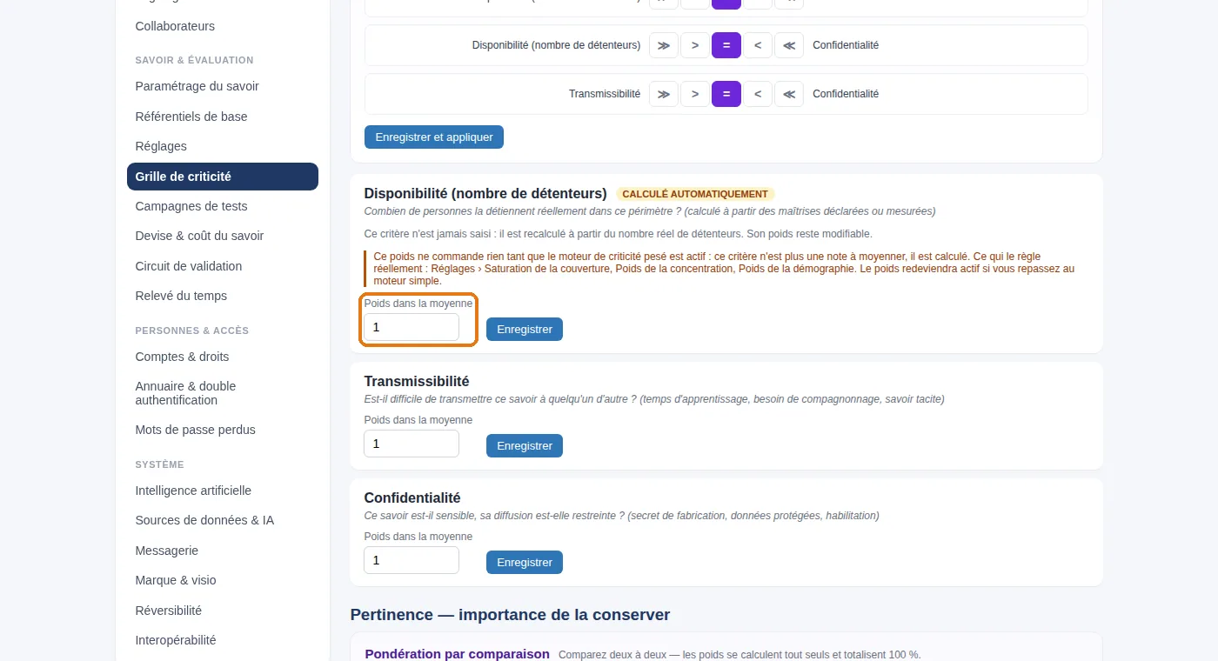The height and width of the screenshot is (661, 1218).
Task: Select ≫ in the Transmissibilité comparison row
Action: (664, 94)
